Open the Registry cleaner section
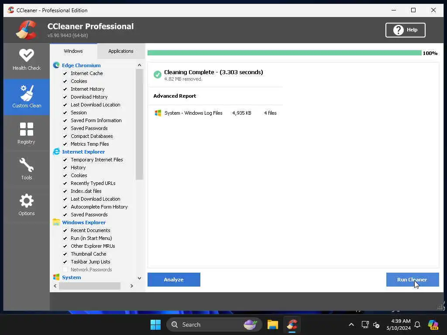 (27, 133)
